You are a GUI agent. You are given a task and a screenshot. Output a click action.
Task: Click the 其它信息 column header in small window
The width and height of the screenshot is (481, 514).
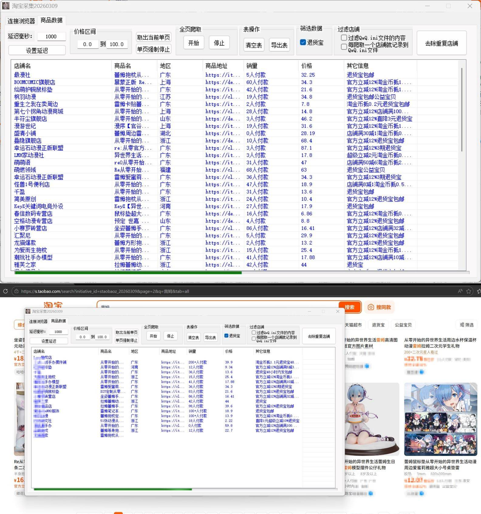278,351
